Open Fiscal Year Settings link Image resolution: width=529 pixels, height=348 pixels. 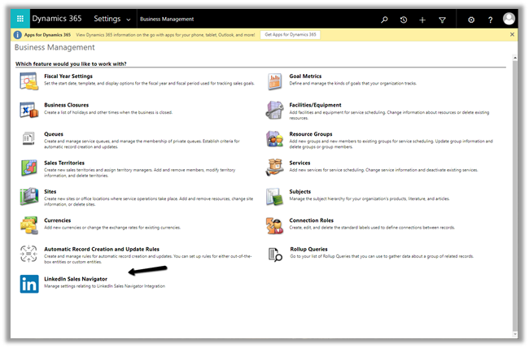tap(68, 76)
